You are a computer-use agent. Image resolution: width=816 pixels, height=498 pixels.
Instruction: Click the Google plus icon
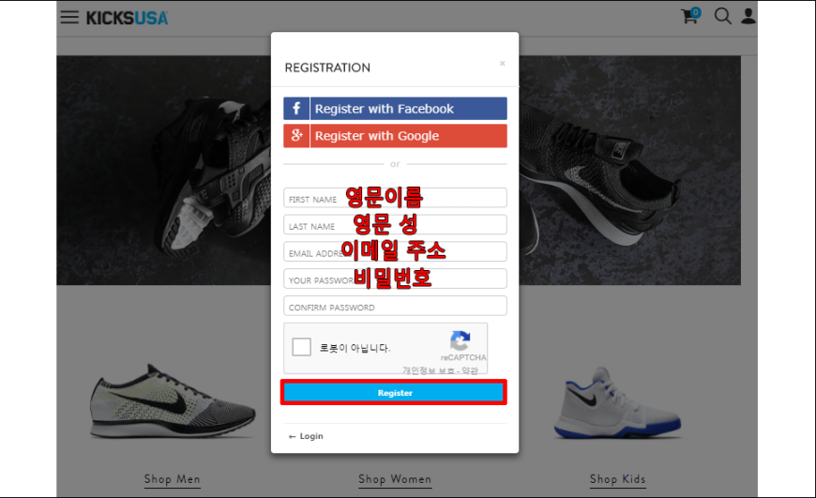point(296,135)
